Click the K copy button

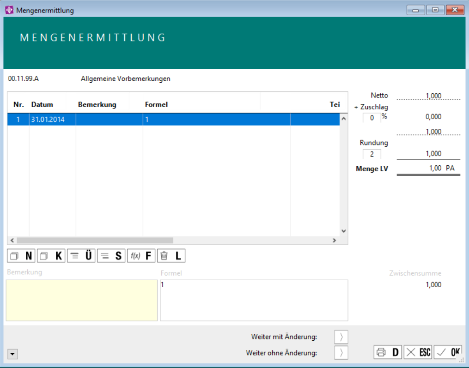tap(51, 256)
